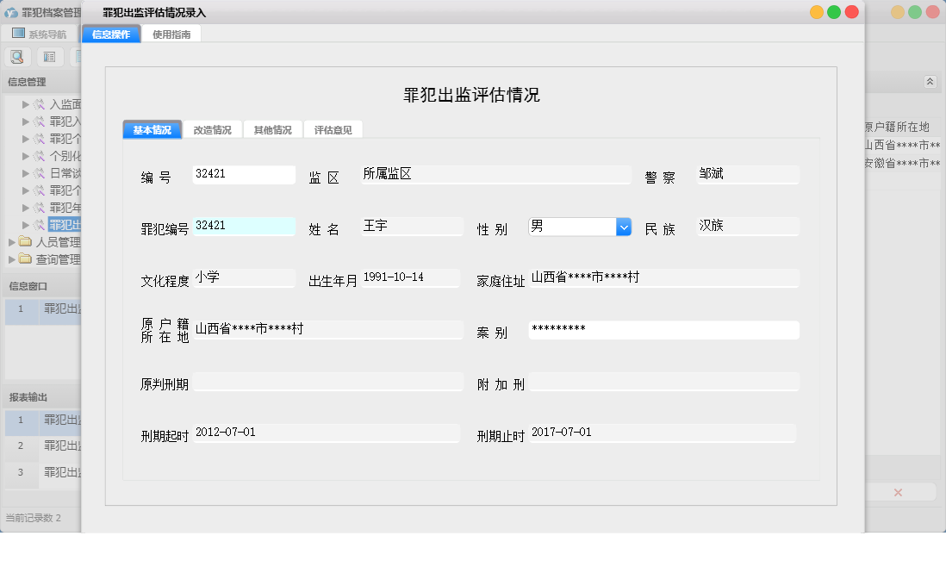Open the 性别 gender dropdown

pyautogui.click(x=623, y=226)
